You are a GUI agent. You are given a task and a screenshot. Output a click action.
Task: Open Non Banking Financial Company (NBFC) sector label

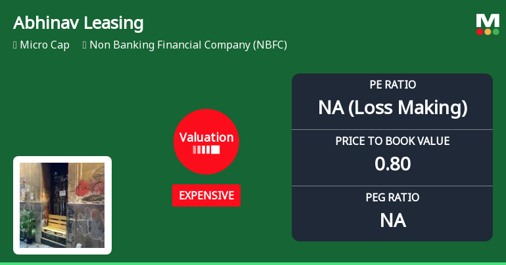(188, 45)
